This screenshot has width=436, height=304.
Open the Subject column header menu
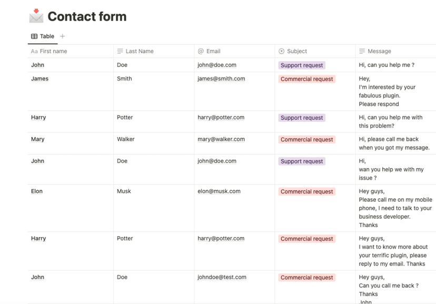[x=297, y=51]
